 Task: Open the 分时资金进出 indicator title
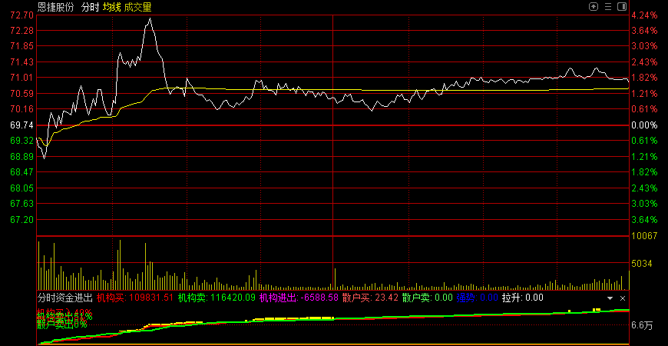65,298
